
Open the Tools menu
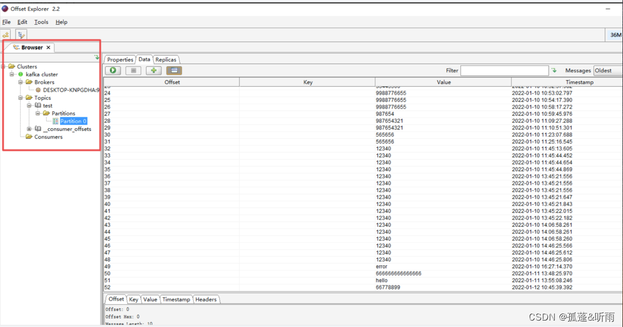pyautogui.click(x=41, y=22)
